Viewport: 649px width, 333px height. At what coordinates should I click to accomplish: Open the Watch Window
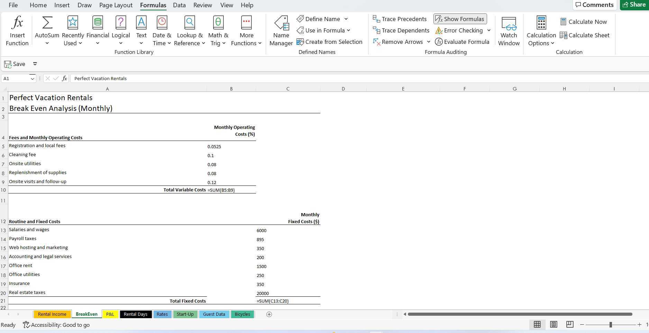click(509, 31)
